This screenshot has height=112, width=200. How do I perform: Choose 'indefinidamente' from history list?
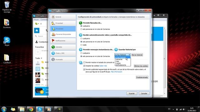point(122,65)
